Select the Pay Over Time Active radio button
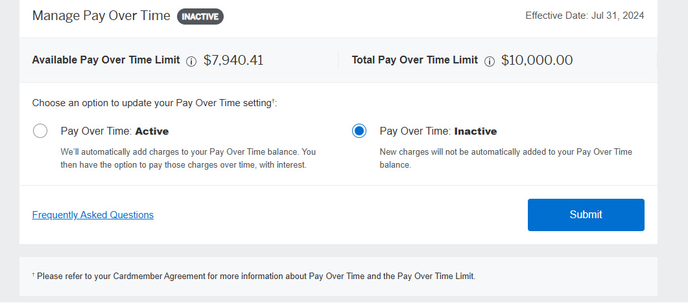Image resolution: width=688 pixels, height=303 pixels. (40, 131)
